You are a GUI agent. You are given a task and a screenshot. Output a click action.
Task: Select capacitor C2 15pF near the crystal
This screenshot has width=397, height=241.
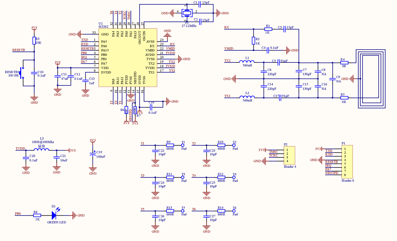click(201, 22)
